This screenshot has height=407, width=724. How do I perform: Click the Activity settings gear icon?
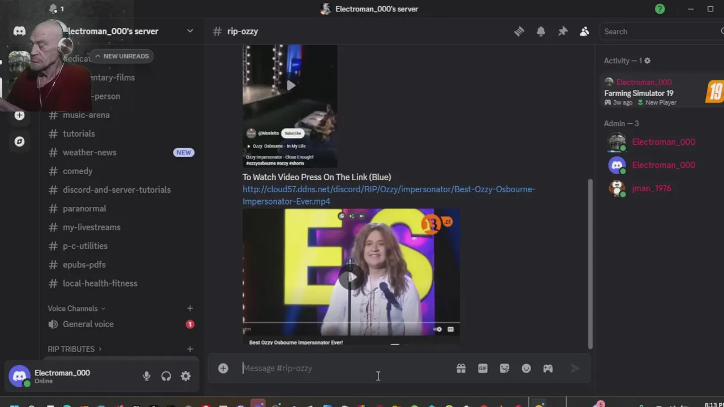point(648,60)
